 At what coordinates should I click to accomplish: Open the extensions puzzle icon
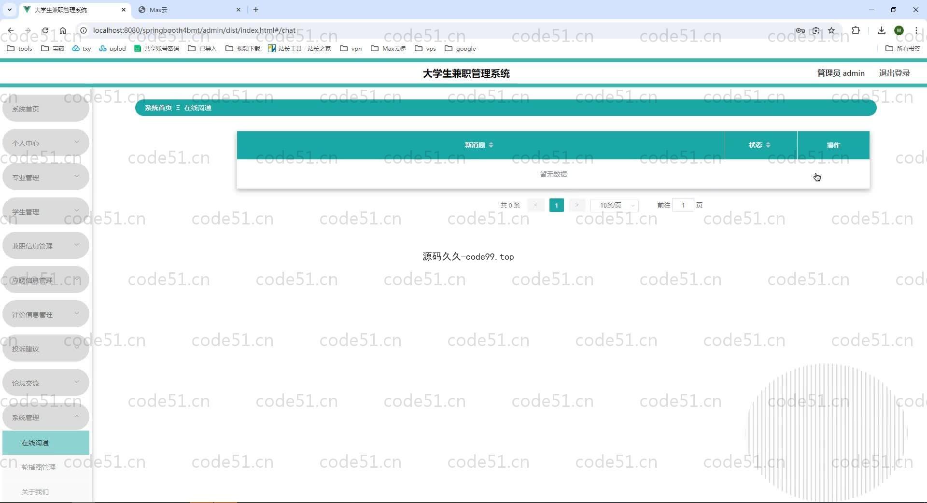(x=856, y=30)
